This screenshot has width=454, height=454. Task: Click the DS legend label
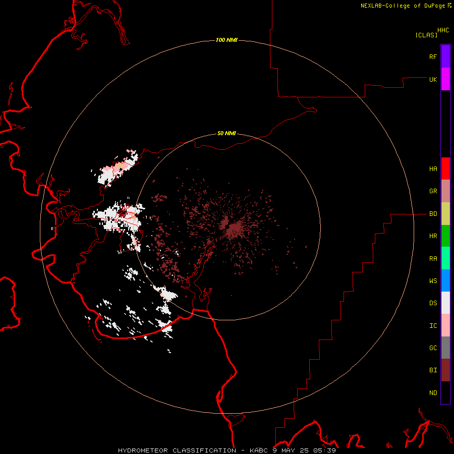433,303
